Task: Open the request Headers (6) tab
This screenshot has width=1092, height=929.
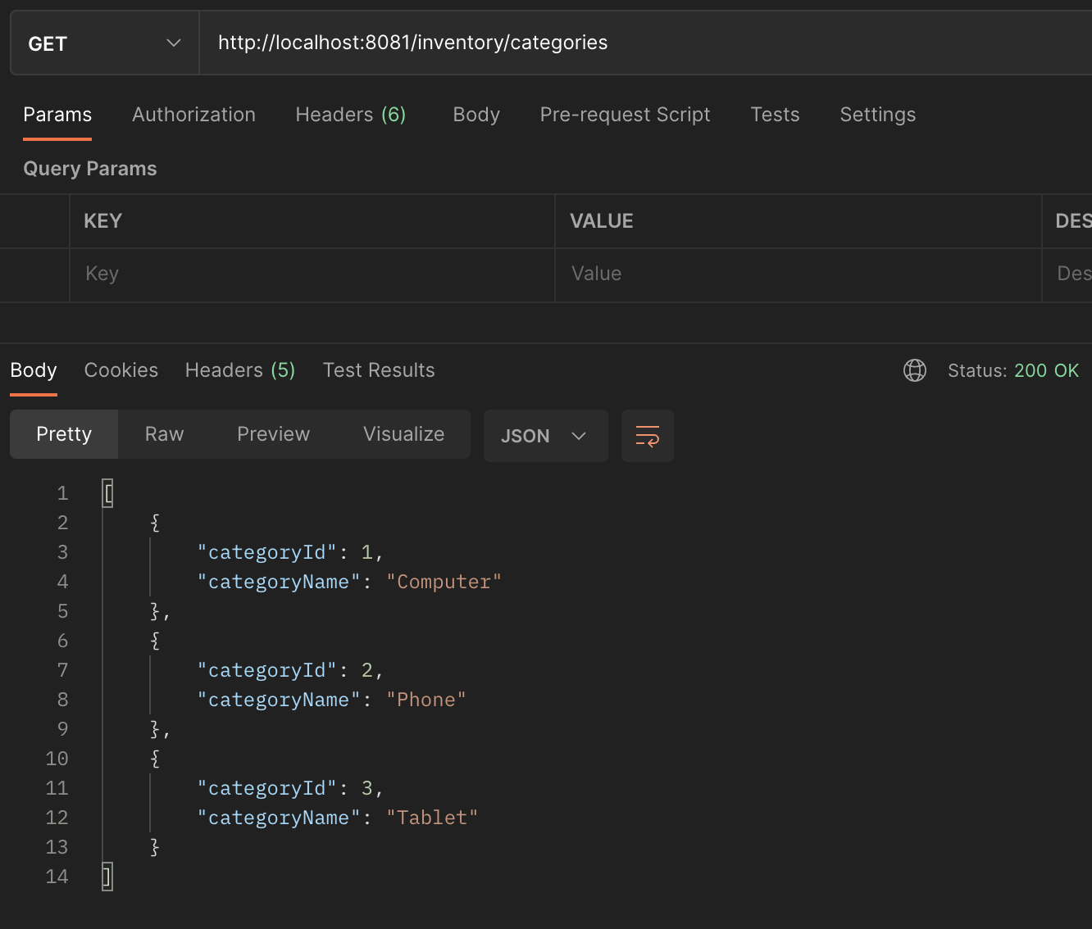Action: [350, 115]
